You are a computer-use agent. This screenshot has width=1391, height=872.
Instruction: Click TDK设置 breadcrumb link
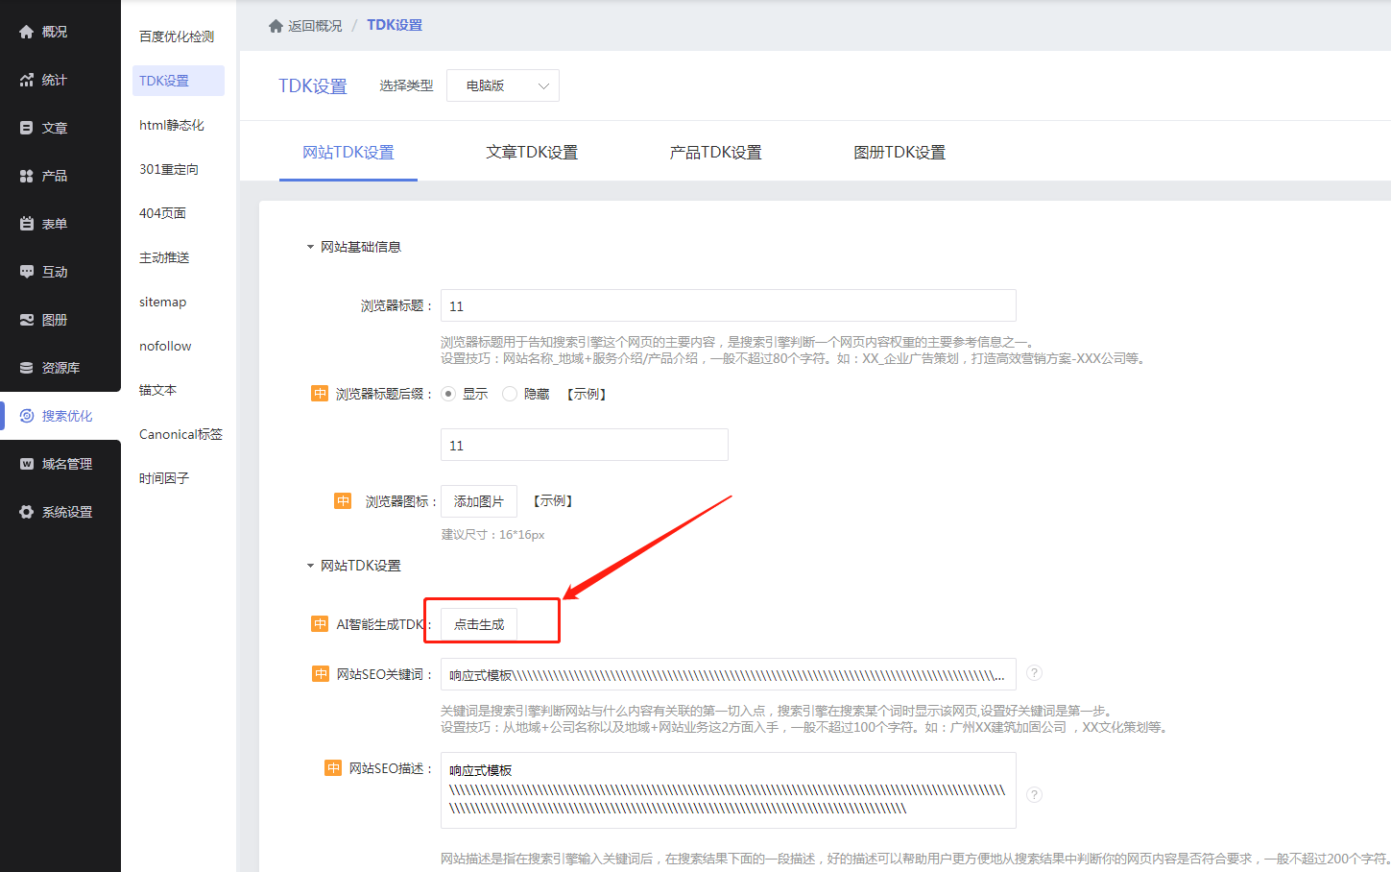coord(395,25)
